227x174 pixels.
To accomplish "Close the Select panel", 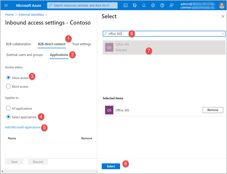I will (x=223, y=17).
